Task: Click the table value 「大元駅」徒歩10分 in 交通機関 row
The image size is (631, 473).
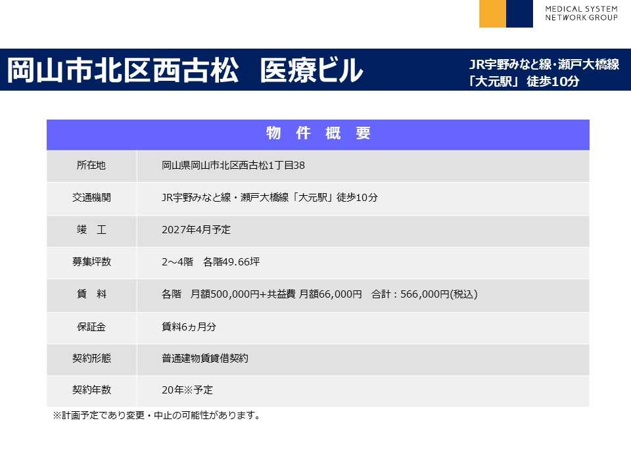Action: pos(335,198)
